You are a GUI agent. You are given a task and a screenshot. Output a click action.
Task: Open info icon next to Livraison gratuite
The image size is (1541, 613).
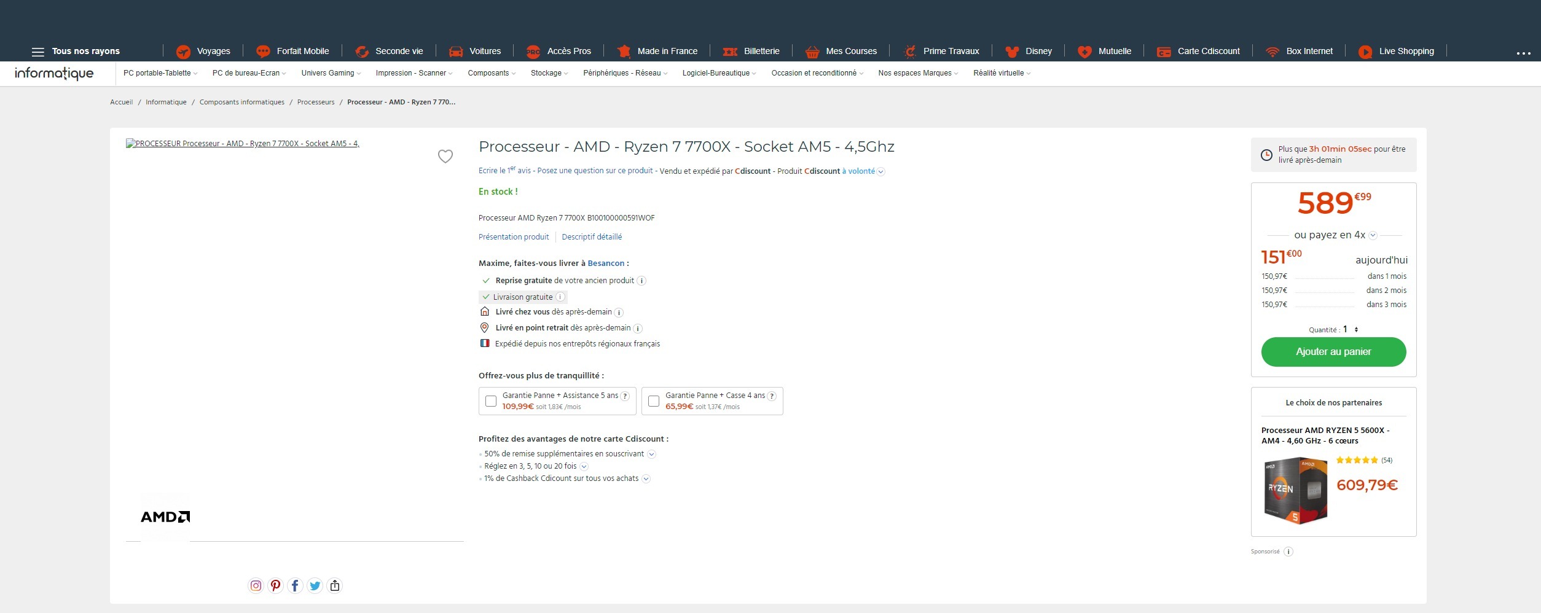(x=560, y=297)
